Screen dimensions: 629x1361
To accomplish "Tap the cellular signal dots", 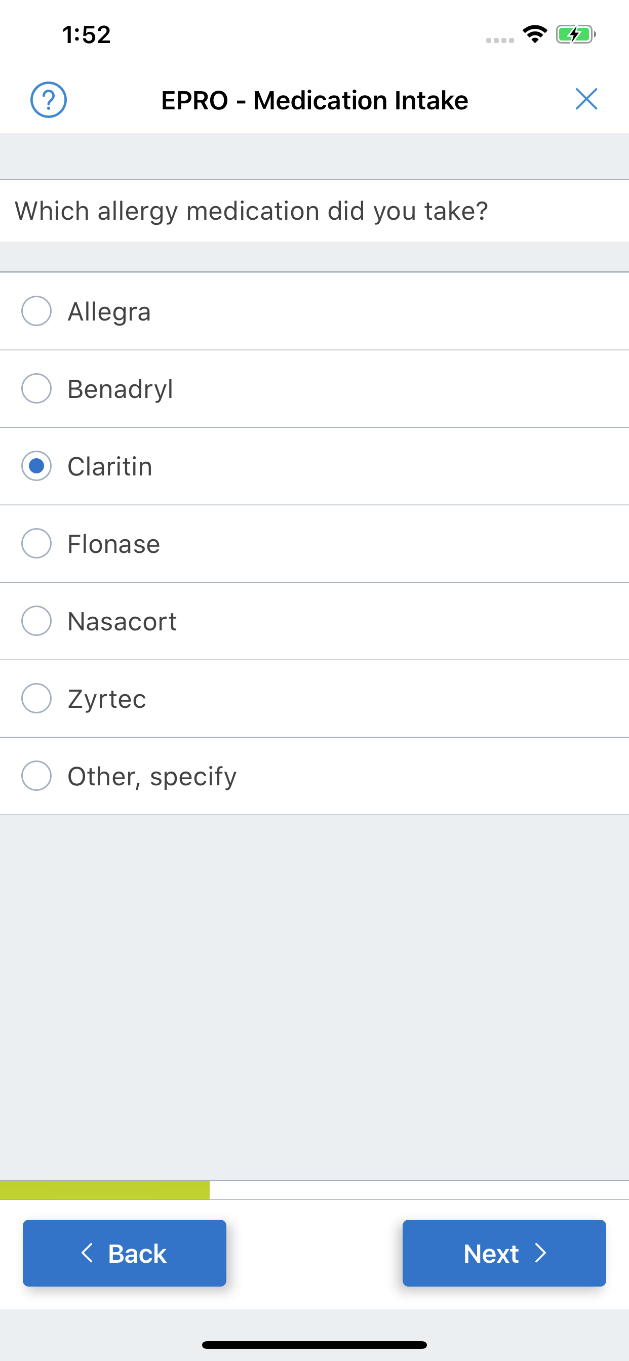I will tap(500, 40).
